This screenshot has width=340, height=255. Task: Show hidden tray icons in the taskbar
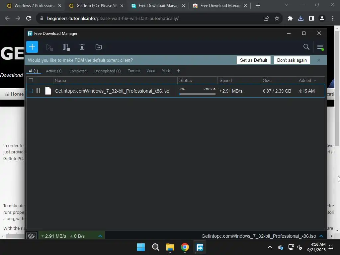pos(270,247)
